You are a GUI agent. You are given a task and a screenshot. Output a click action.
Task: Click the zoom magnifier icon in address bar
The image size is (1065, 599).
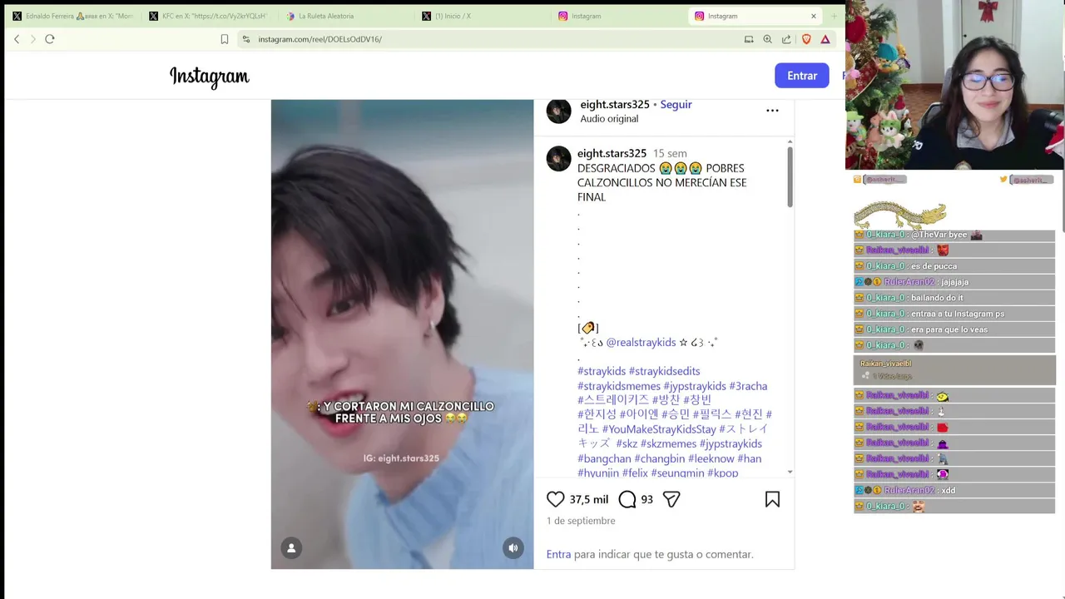click(x=767, y=39)
